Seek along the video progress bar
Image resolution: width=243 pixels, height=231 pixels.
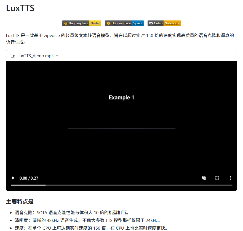tap(121, 185)
